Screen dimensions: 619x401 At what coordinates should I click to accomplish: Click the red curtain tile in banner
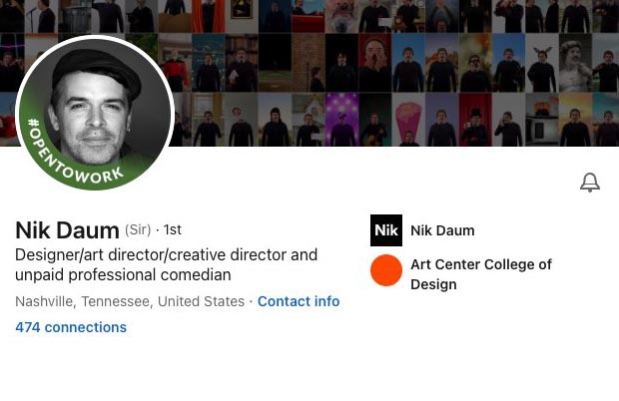tap(208, 15)
